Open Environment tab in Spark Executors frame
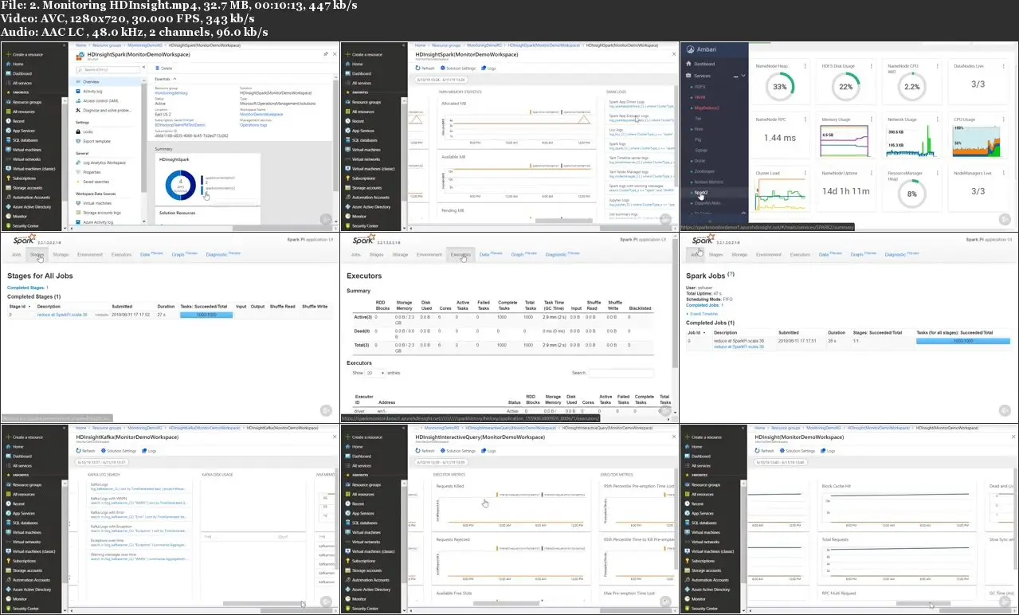Screen dimensions: 1019x615 tap(429, 254)
